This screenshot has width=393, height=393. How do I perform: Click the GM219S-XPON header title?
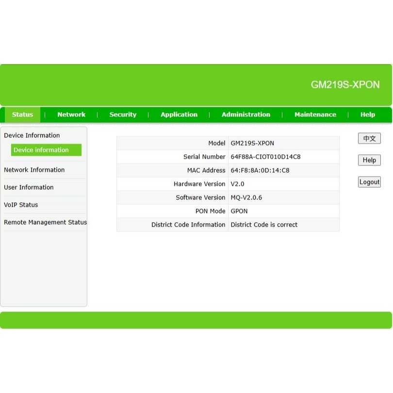(345, 84)
